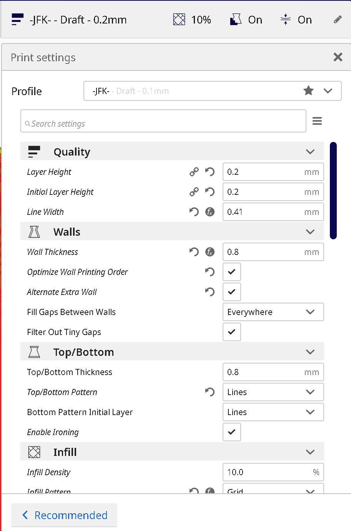Open the Profile dropdown

(212, 91)
